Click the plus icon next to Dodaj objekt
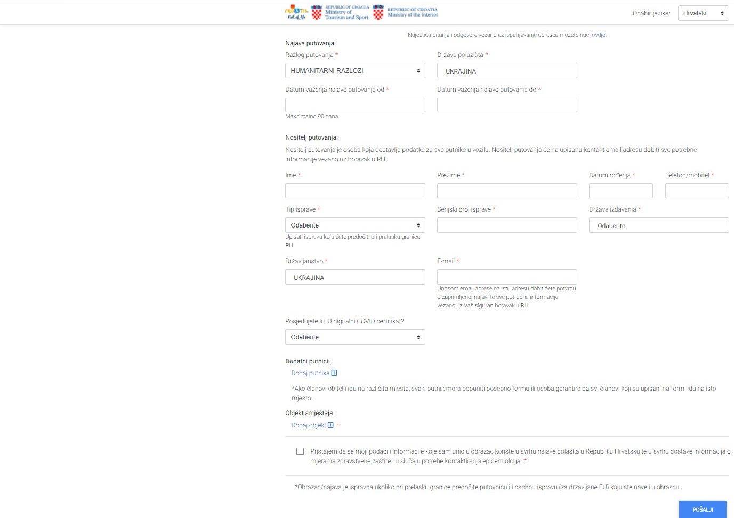This screenshot has width=734, height=518. 330,425
